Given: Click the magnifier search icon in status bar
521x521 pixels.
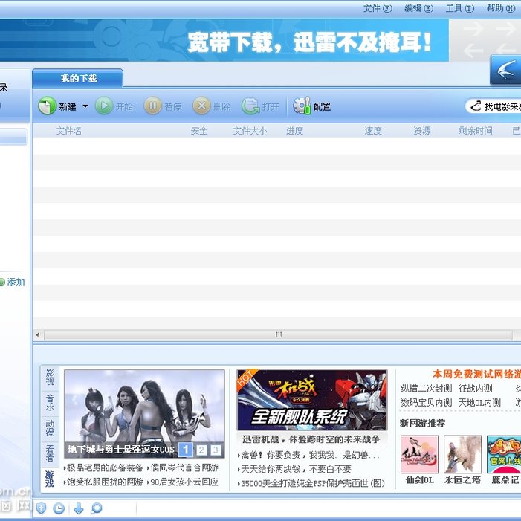Looking at the screenshot, I should [x=97, y=508].
